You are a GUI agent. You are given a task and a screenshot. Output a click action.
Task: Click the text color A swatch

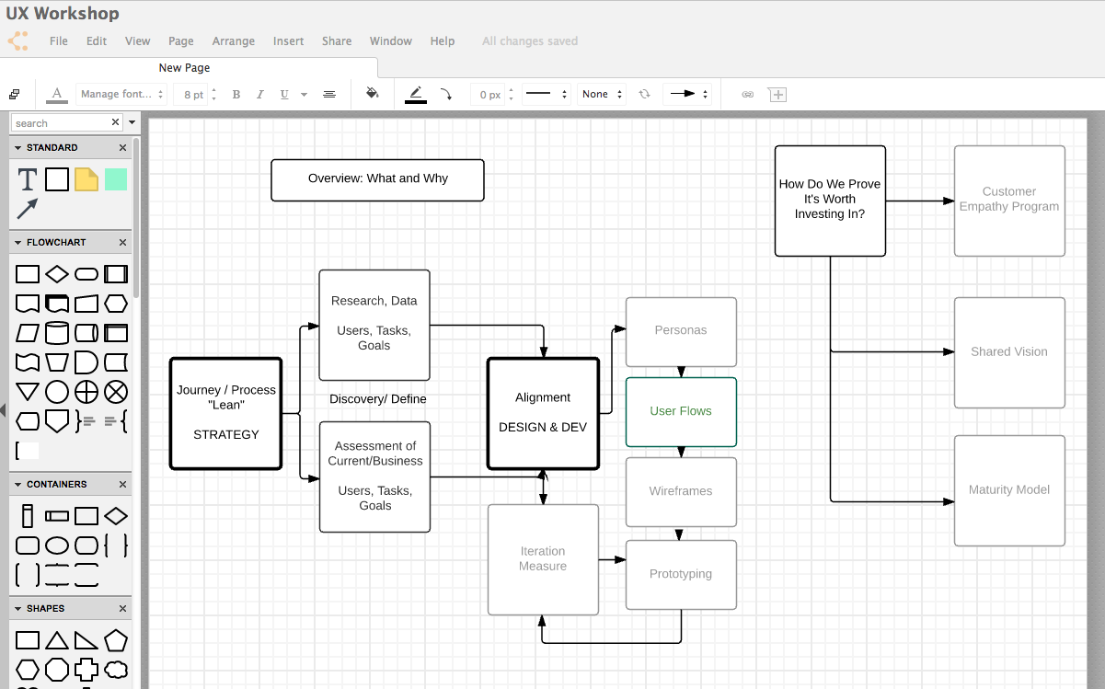coord(57,94)
